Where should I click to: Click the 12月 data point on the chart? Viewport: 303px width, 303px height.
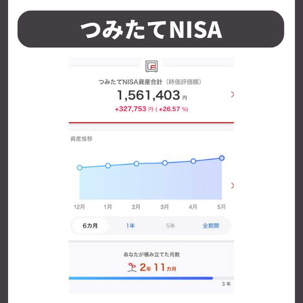[x=79, y=168]
